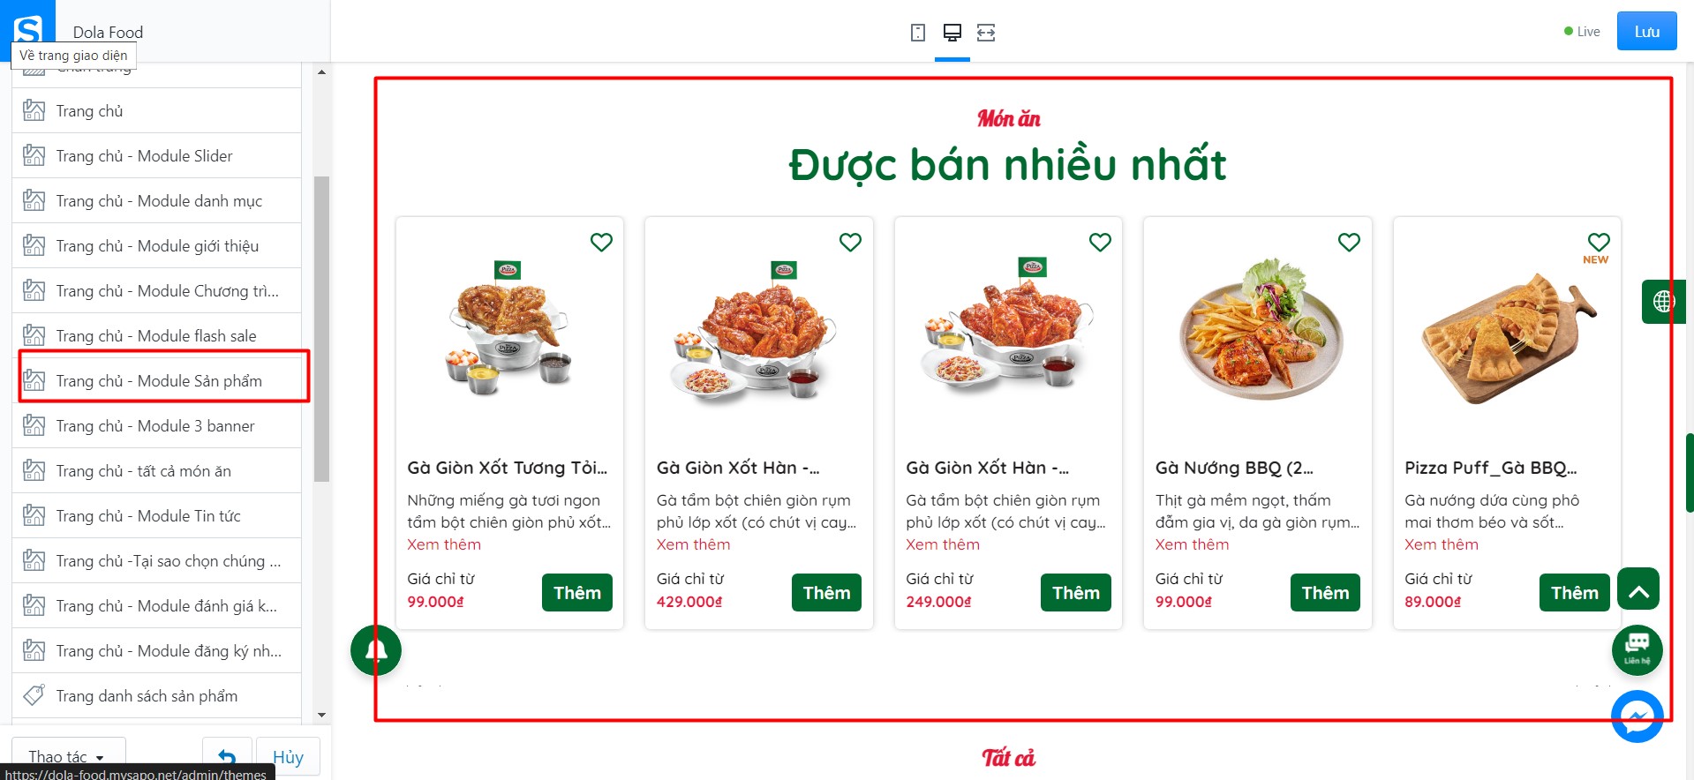Open the Messenger chat icon

pyautogui.click(x=1638, y=716)
